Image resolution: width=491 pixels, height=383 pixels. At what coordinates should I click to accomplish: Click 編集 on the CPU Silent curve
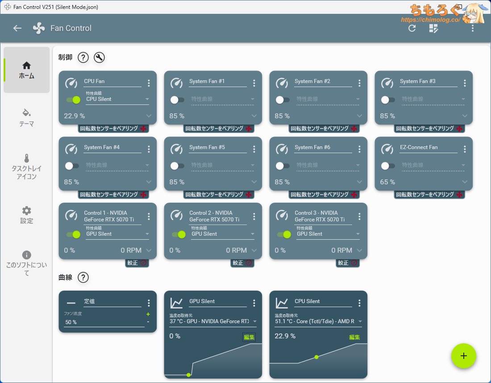point(354,337)
